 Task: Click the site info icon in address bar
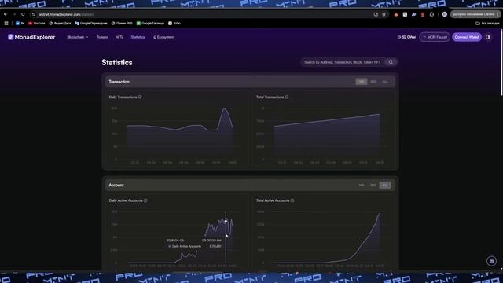tap(34, 14)
